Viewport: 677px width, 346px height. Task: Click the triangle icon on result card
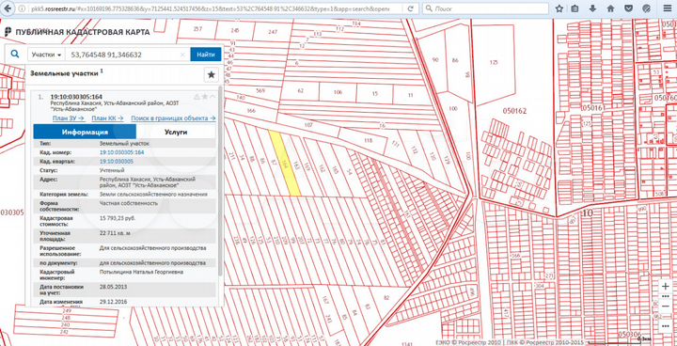(197, 97)
